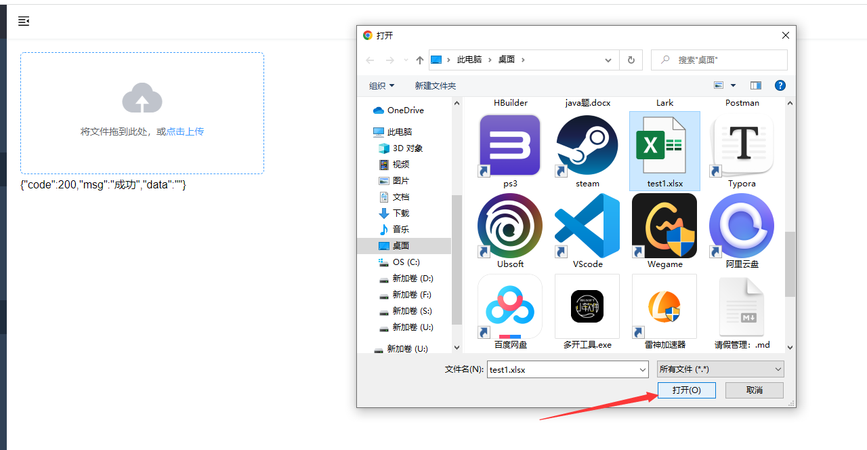Click the navigation pane scrollbar
867x450 pixels.
457,260
